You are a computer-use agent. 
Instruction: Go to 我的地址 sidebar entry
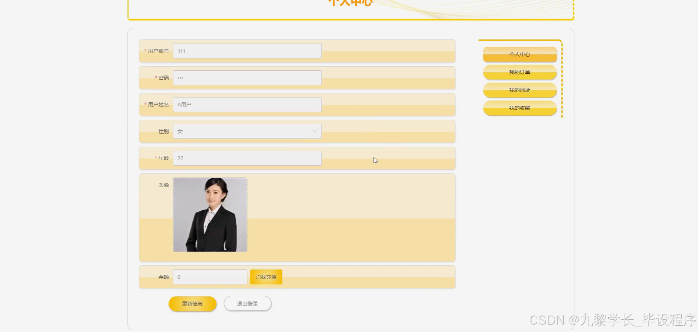(520, 90)
